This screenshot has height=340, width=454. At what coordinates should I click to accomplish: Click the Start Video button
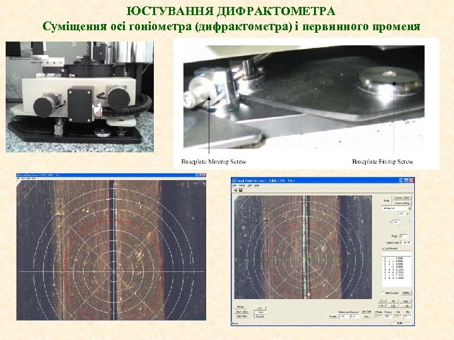242,312
